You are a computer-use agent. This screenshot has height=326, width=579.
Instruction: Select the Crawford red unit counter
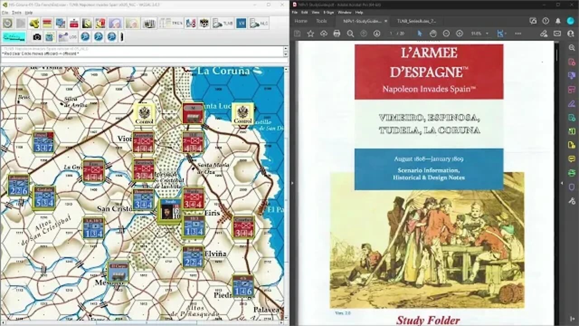(243, 227)
